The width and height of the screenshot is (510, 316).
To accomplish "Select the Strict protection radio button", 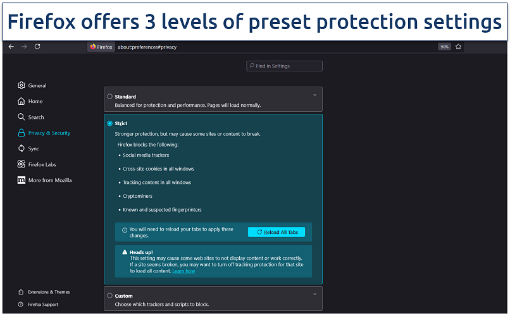I will point(110,123).
